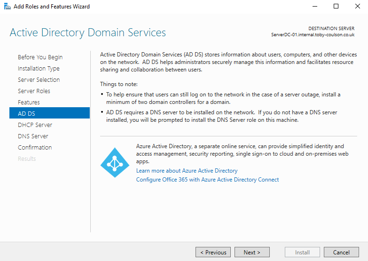368x261 pixels.
Task: Follow Configure Office 365 with Azure AD Connect link
Action: pos(207,180)
